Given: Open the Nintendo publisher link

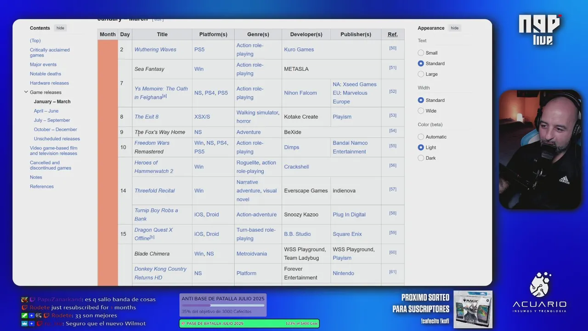Looking at the screenshot, I should [343, 273].
